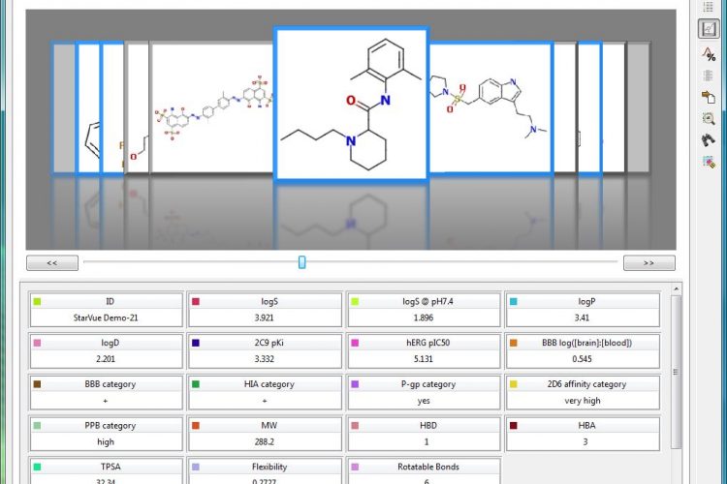The height and width of the screenshot is (484, 727).
Task: Click the red color swatch beside logS
Action: [197, 302]
